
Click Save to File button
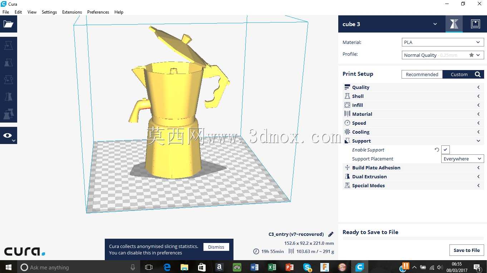(467, 250)
